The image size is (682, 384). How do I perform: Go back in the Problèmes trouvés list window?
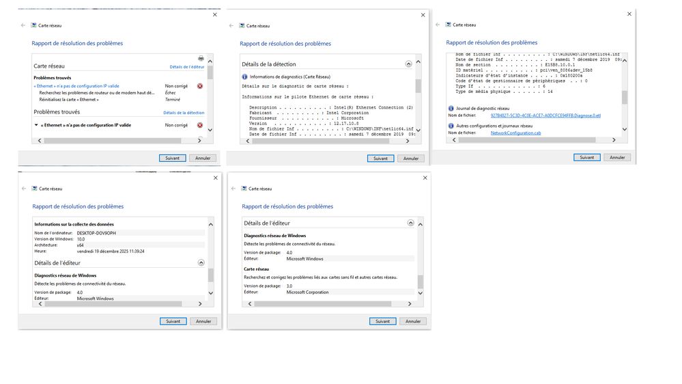pyautogui.click(x=23, y=25)
